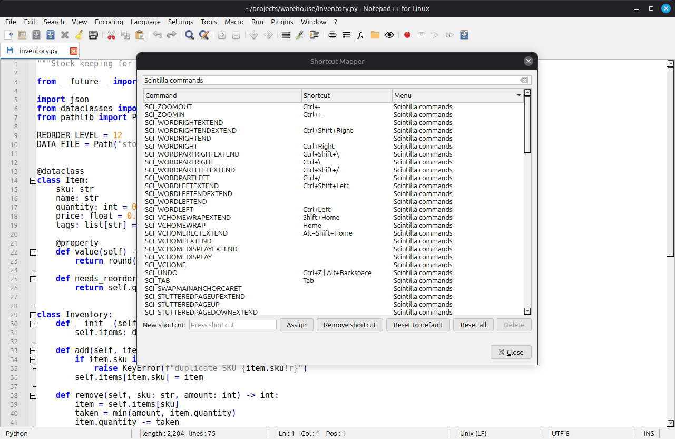Viewport: 675px width, 439px height.
Task: Click the Copy toolbar icon
Action: [x=125, y=35]
